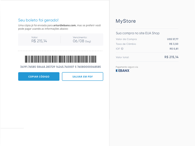Click the SALVAR EM PDF button
Screen dimensions: 195x146
click(x=83, y=76)
